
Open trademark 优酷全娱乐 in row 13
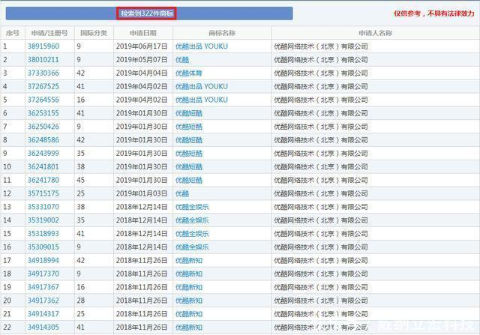[192, 207]
